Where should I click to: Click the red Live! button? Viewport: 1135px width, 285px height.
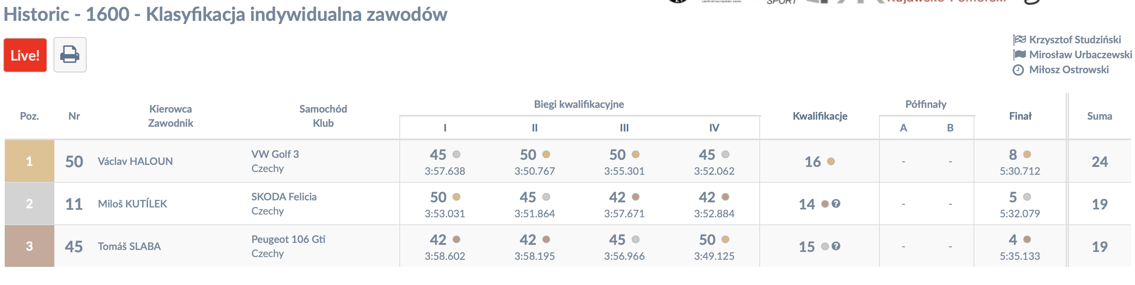tap(25, 55)
